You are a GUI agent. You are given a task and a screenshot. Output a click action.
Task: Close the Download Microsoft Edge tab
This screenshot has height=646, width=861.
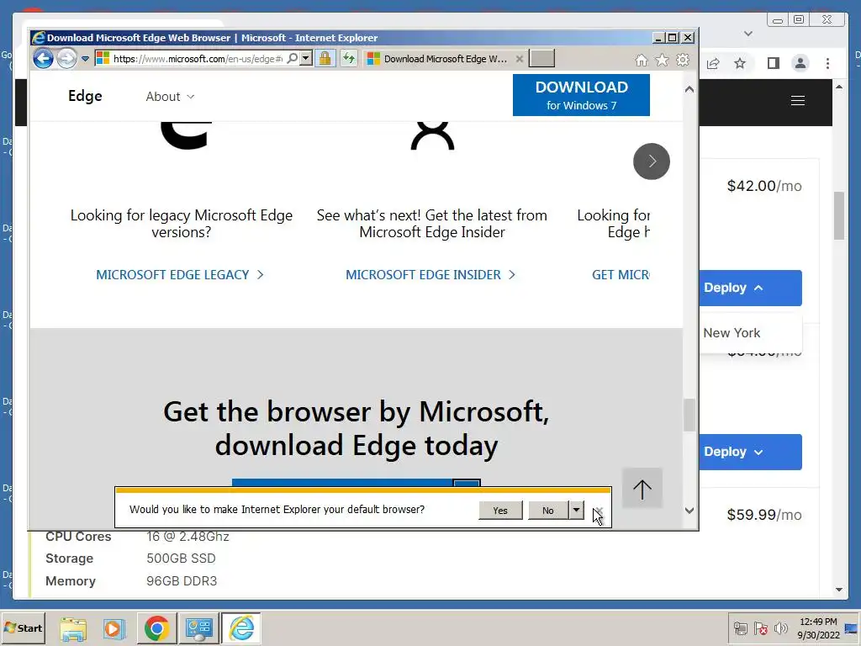click(x=519, y=59)
